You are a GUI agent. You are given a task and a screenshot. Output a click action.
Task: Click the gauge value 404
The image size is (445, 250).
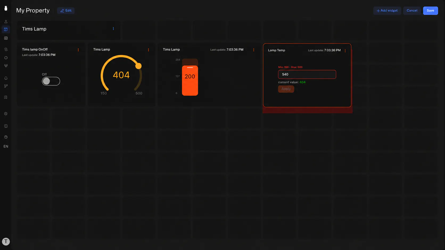121,75
